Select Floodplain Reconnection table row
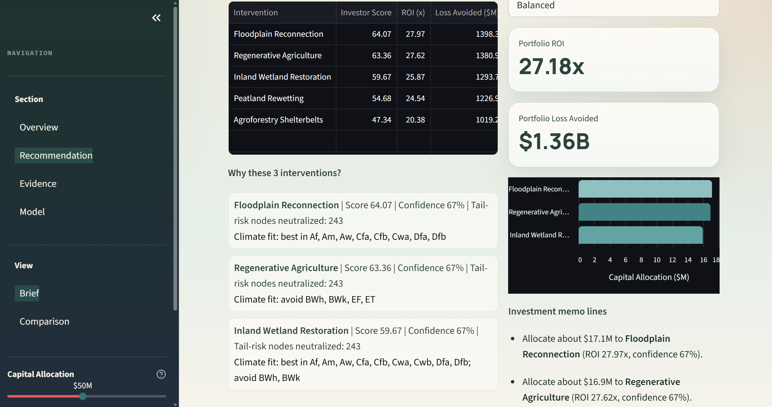 pyautogui.click(x=278, y=34)
